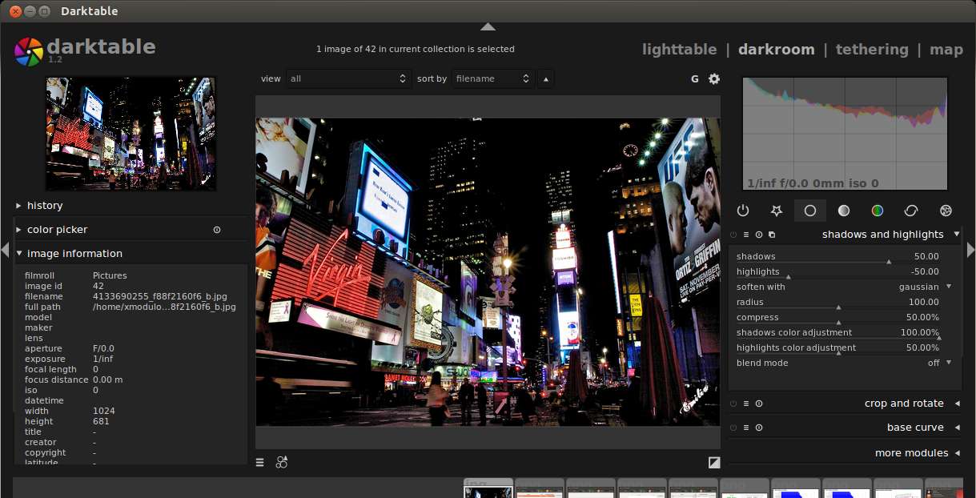This screenshot has height=498, width=976.
Task: Toggle over/under exposure indicator icon
Action: tap(714, 462)
